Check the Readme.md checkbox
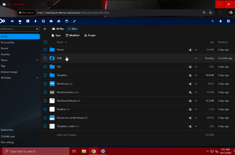 coord(45,109)
